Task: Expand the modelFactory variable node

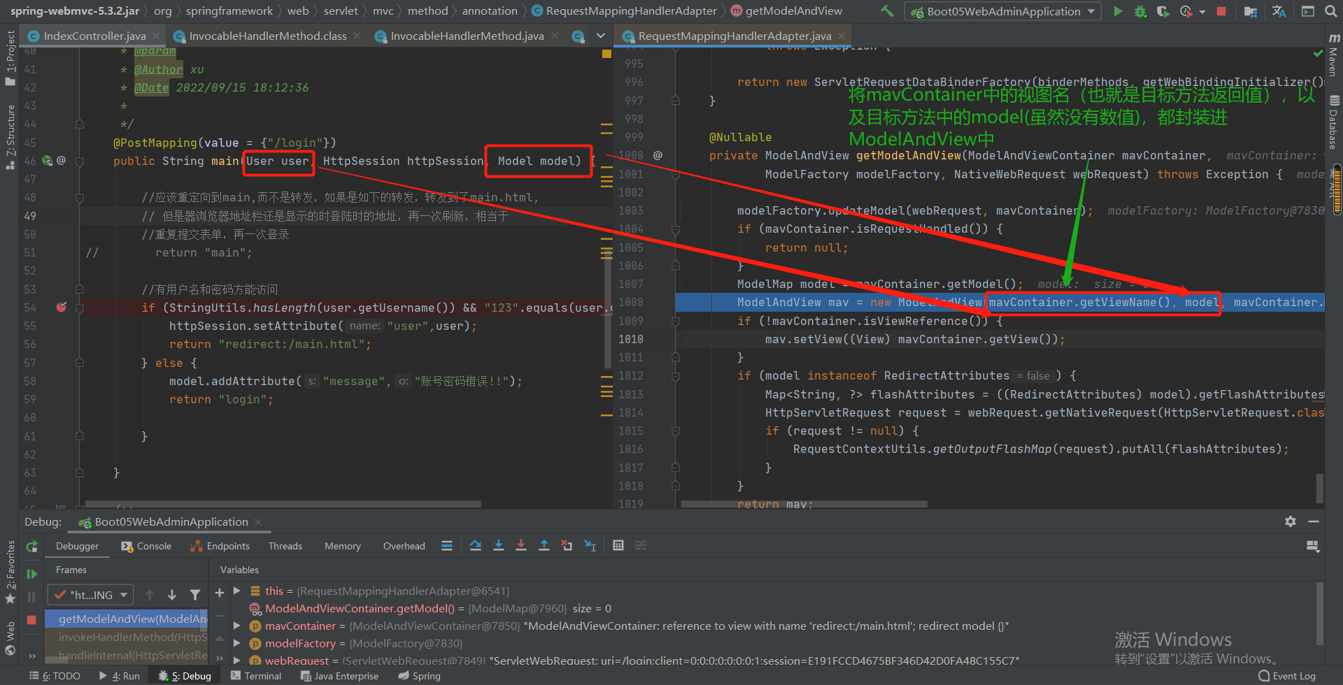Action: [237, 643]
